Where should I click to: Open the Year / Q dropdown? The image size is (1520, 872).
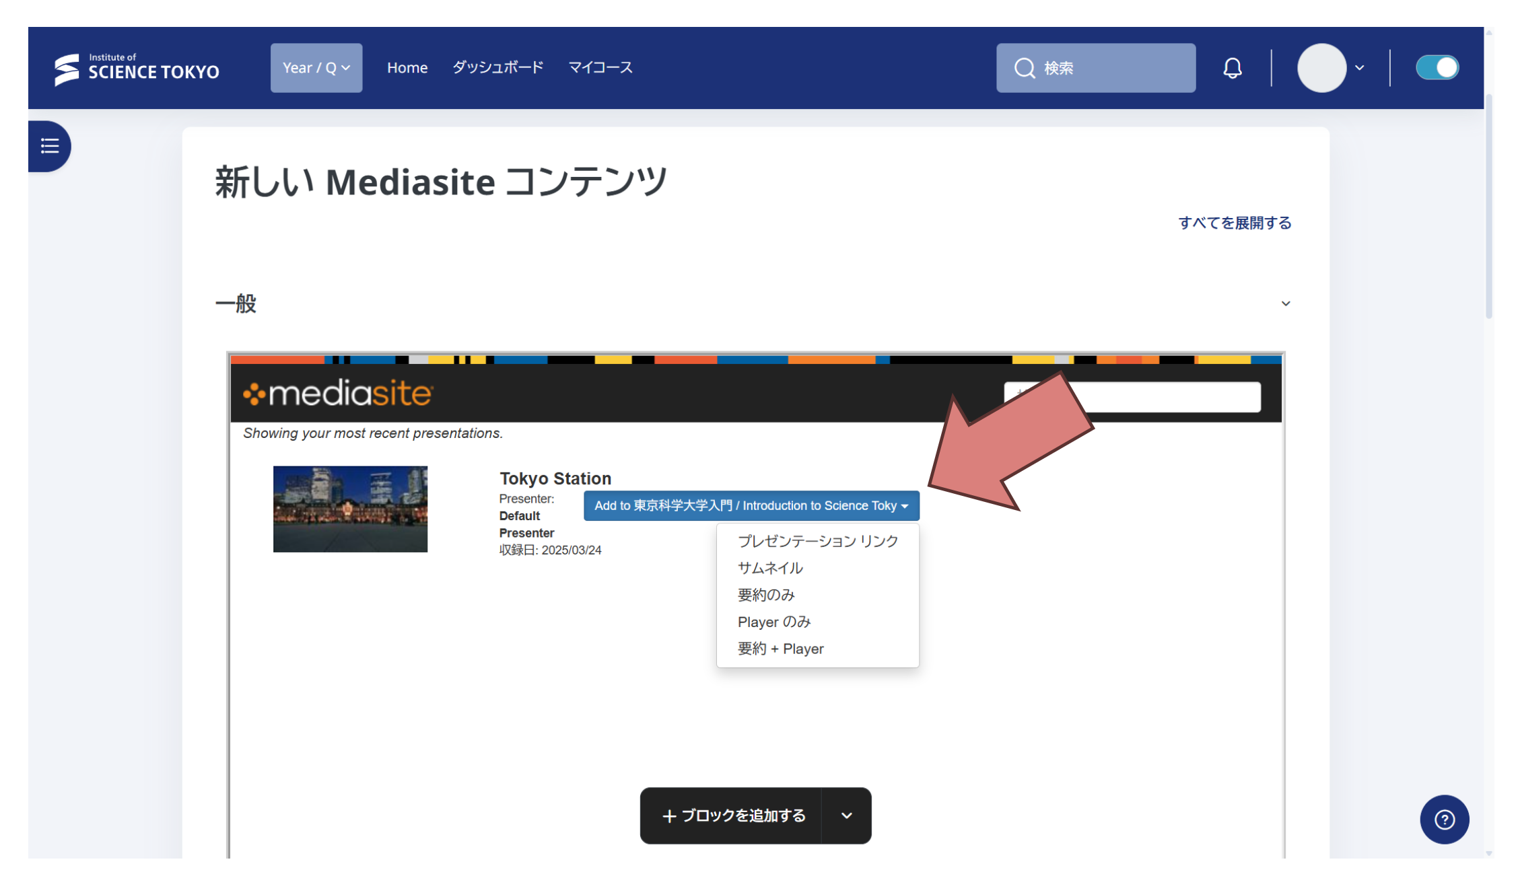click(316, 68)
